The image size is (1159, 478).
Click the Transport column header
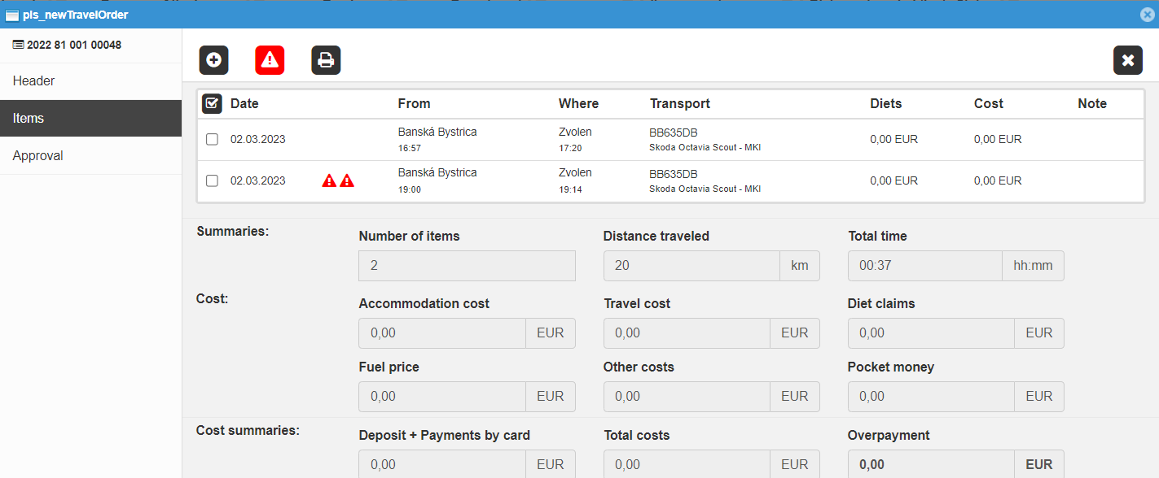(679, 103)
